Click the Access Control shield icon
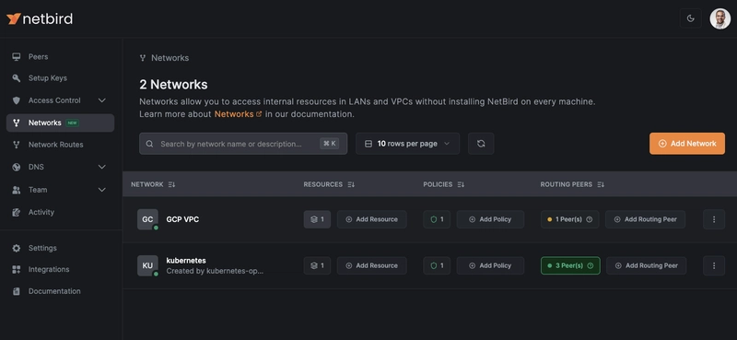The image size is (737, 340). 17,100
